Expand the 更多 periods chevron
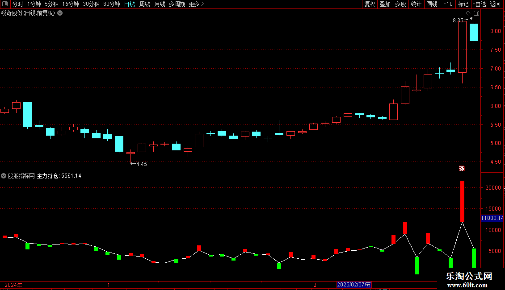The width and height of the screenshot is (505, 290). (202, 4)
